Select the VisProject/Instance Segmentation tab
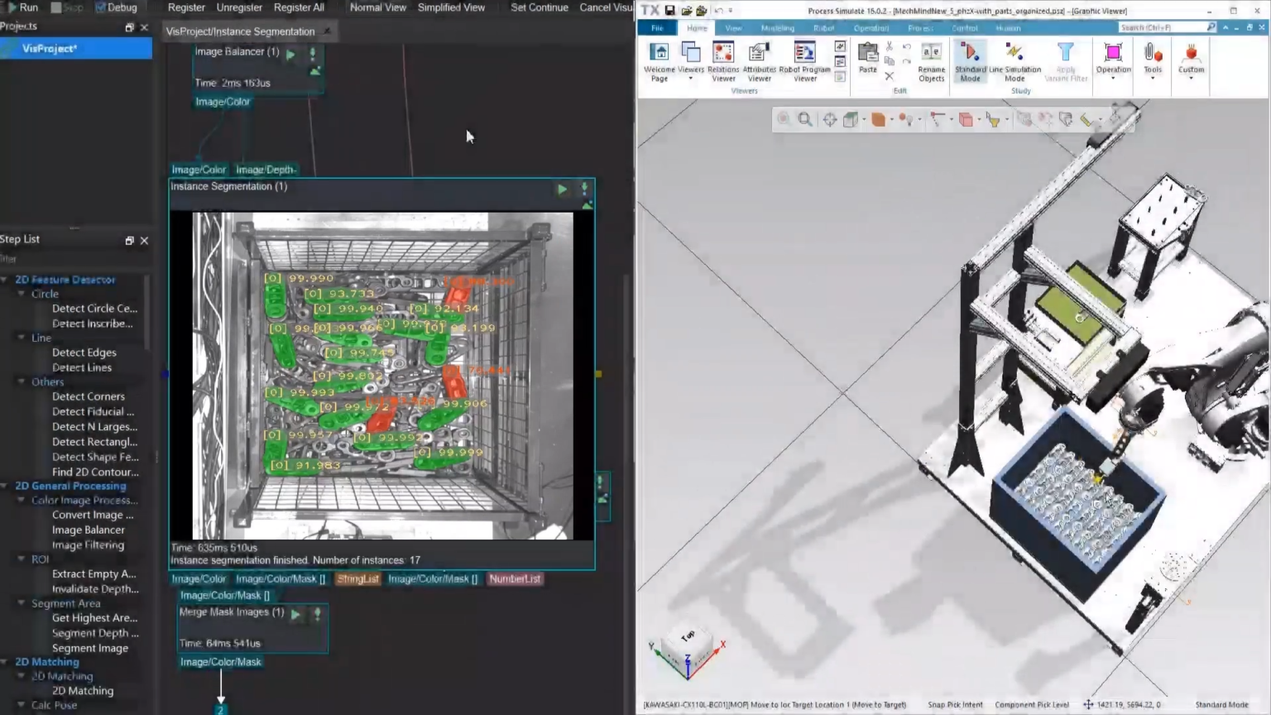Viewport: 1271px width, 715px height. 240,31
